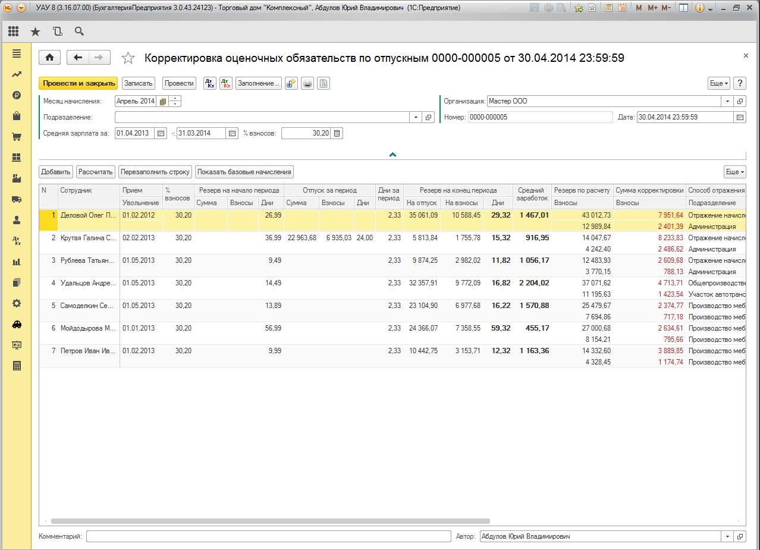Viewport: 760px width, 550px height.
Task: Open the hamburger main menu in sidebar
Action: click(x=17, y=54)
